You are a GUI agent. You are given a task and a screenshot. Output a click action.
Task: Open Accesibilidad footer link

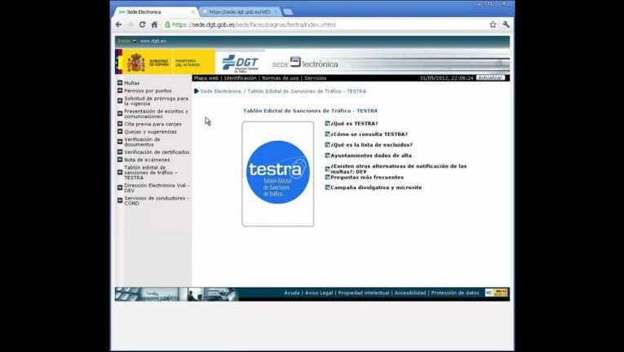pyautogui.click(x=410, y=293)
